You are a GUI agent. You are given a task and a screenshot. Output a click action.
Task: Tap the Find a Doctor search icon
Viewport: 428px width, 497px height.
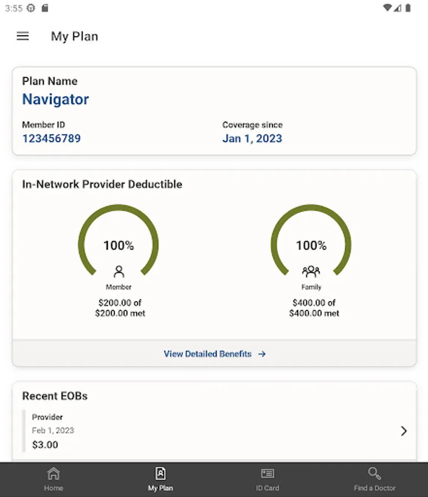(x=374, y=474)
